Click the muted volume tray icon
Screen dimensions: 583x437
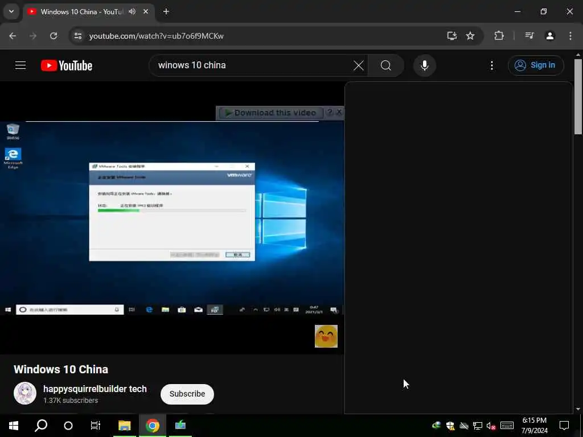click(491, 426)
